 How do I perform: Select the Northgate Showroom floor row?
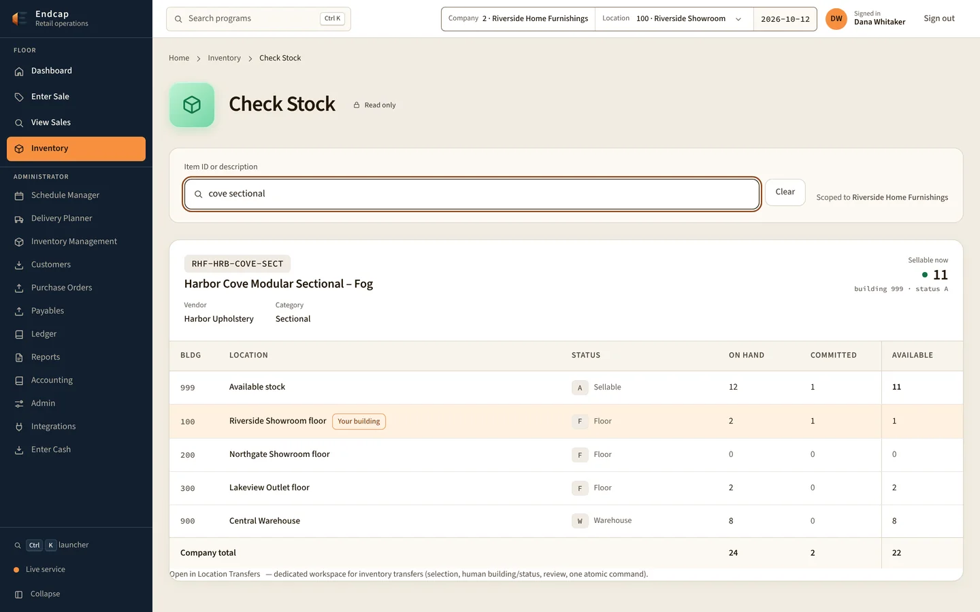566,455
